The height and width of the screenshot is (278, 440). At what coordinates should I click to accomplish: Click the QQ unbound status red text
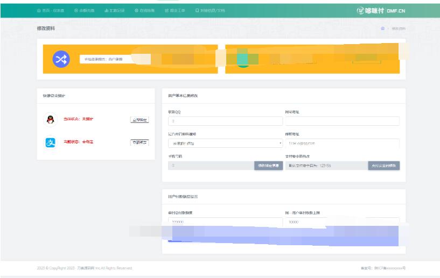click(78, 119)
